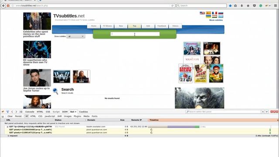Expand the GET ?p=2046 request row
Image resolution: width=279 pixels, height=157 pixels.
click(7, 127)
